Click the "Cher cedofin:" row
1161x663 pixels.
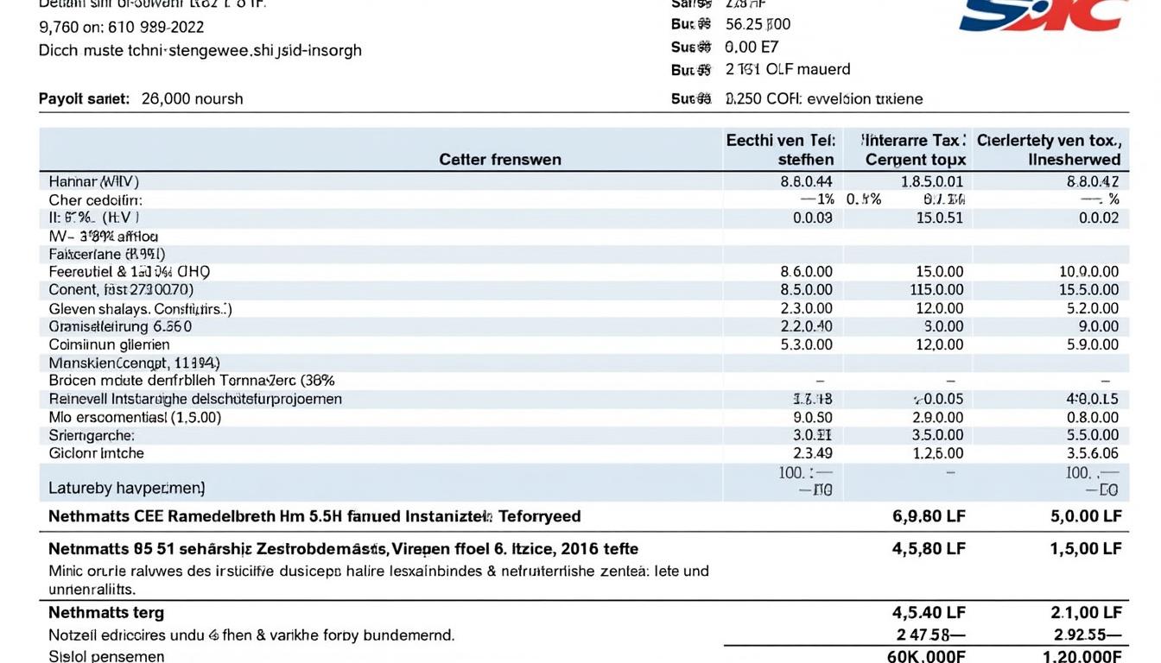pos(86,199)
